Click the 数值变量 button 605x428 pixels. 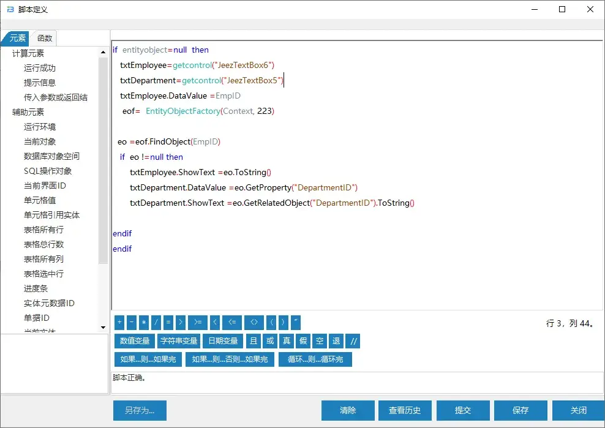point(134,342)
